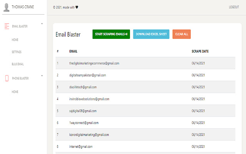Click the 1wayconnect@gmail.com entry
The image size is (246, 154).
84,123
